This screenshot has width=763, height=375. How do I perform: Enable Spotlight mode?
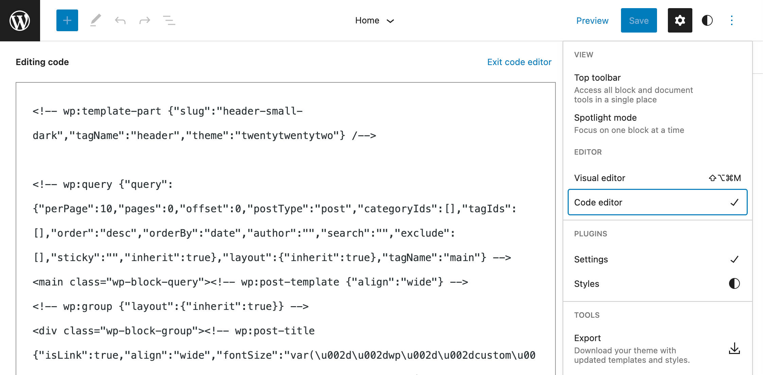[605, 118]
